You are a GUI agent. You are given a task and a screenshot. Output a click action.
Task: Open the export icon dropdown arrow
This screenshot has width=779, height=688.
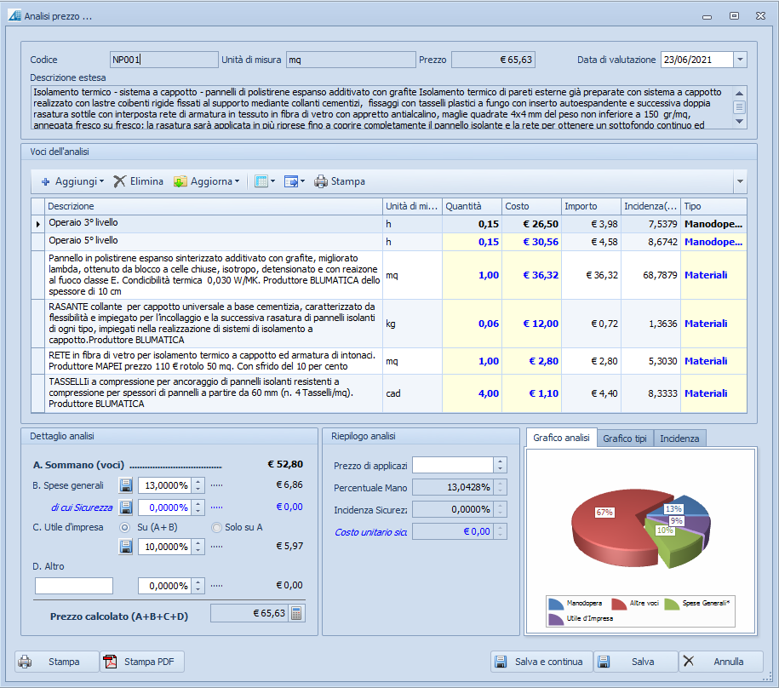coord(302,182)
